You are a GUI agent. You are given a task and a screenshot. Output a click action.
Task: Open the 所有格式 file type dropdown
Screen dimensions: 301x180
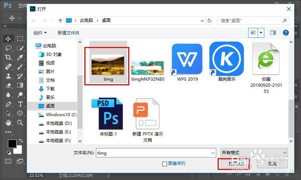254,153
